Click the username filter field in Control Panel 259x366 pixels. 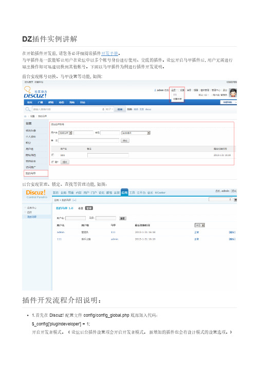pos(76,218)
